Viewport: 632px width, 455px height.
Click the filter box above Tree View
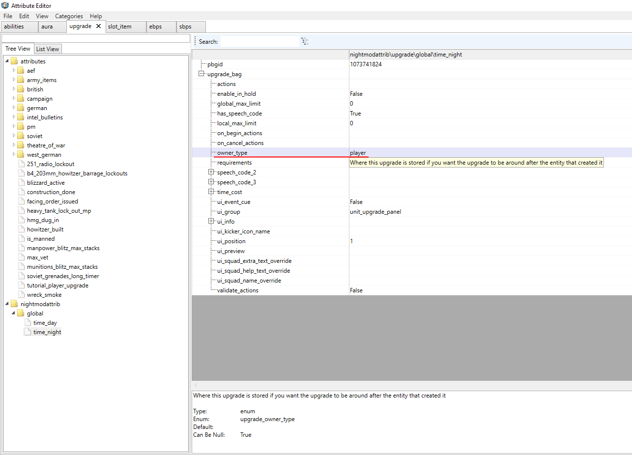95,38
